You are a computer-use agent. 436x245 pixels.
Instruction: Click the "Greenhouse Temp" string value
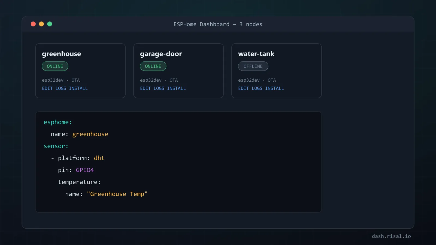117,194
